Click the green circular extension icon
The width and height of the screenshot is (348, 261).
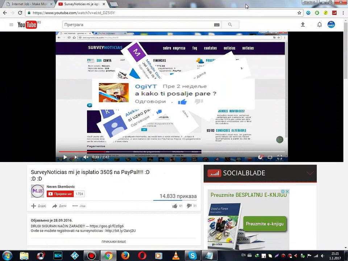tap(317, 13)
